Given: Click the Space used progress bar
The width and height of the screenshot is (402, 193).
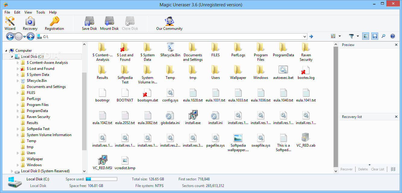Looking at the screenshot, I should pyautogui.click(x=101, y=179).
